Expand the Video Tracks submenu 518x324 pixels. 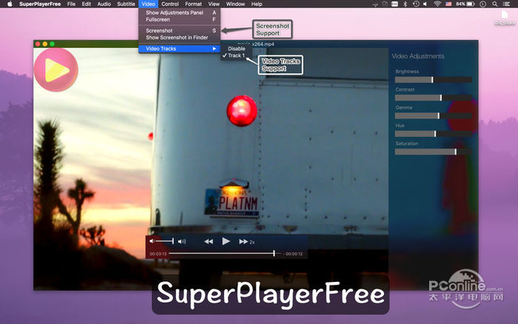[x=179, y=49]
